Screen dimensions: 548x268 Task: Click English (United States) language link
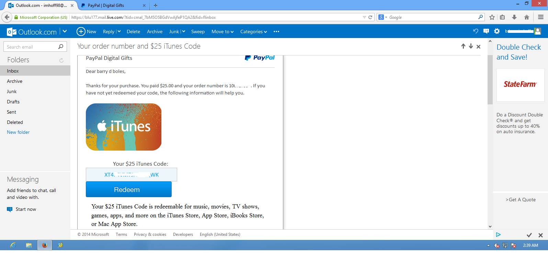220,234
